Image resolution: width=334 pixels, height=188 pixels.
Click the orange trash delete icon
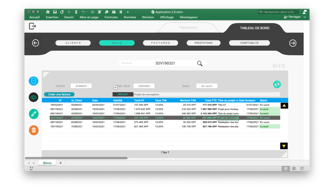[34, 130]
